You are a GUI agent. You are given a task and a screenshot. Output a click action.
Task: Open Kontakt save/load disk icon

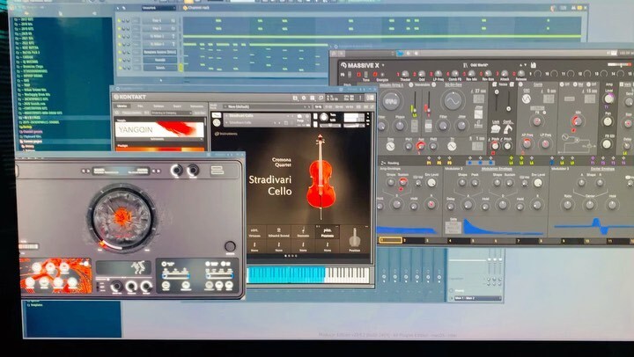point(296,98)
